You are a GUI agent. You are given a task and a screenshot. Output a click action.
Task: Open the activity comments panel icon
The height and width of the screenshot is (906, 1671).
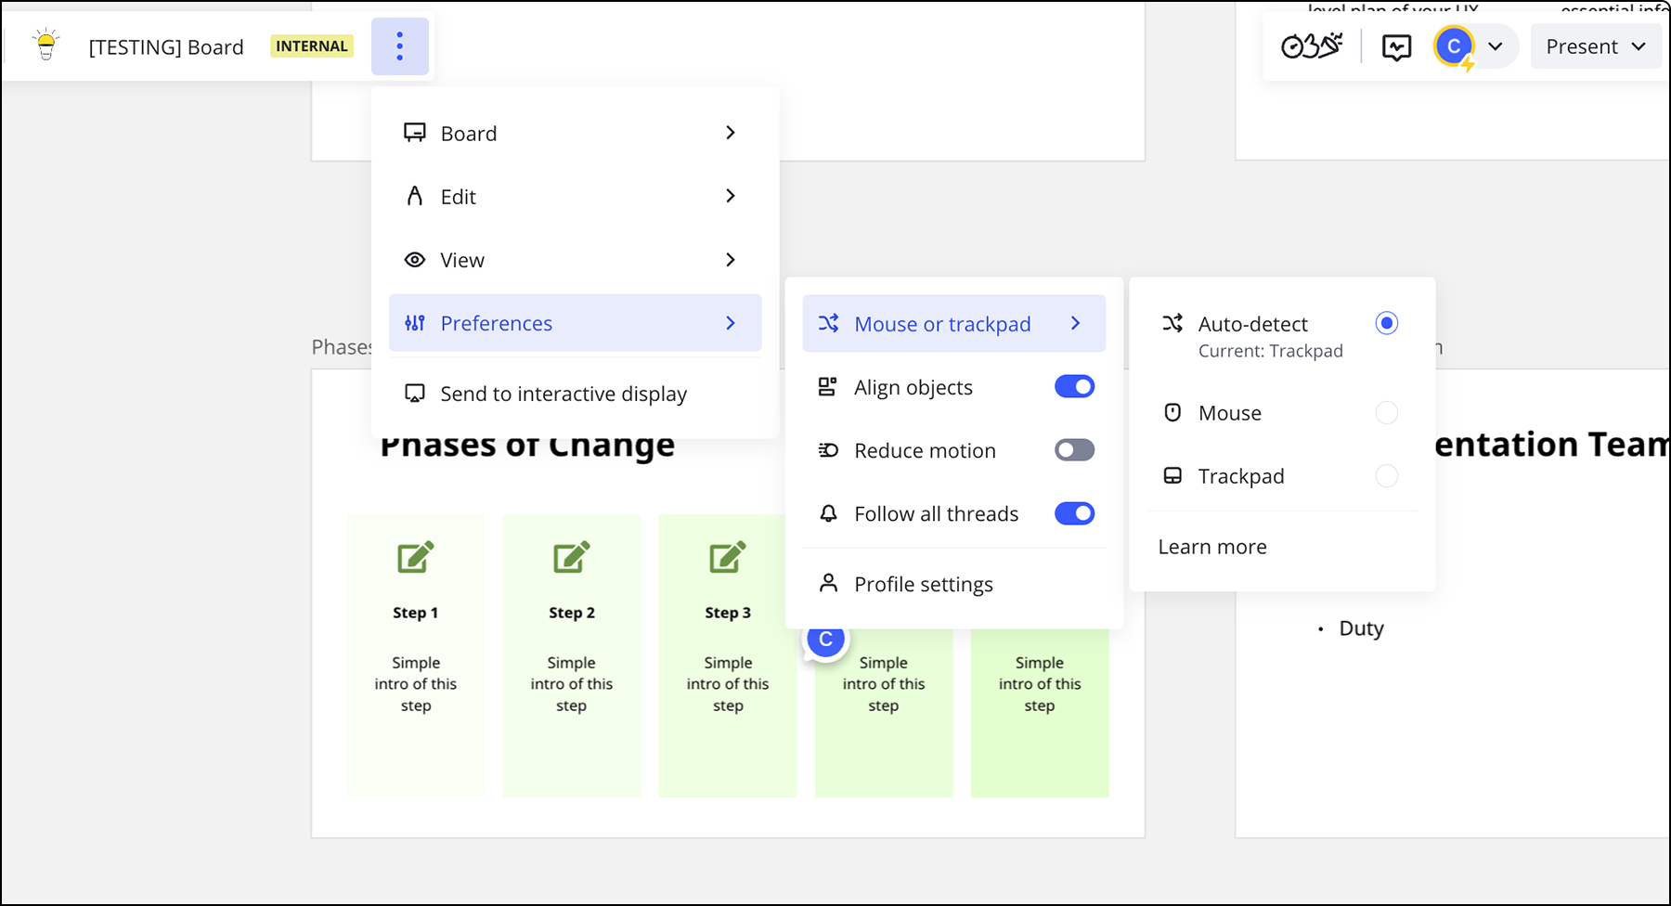[1396, 46]
